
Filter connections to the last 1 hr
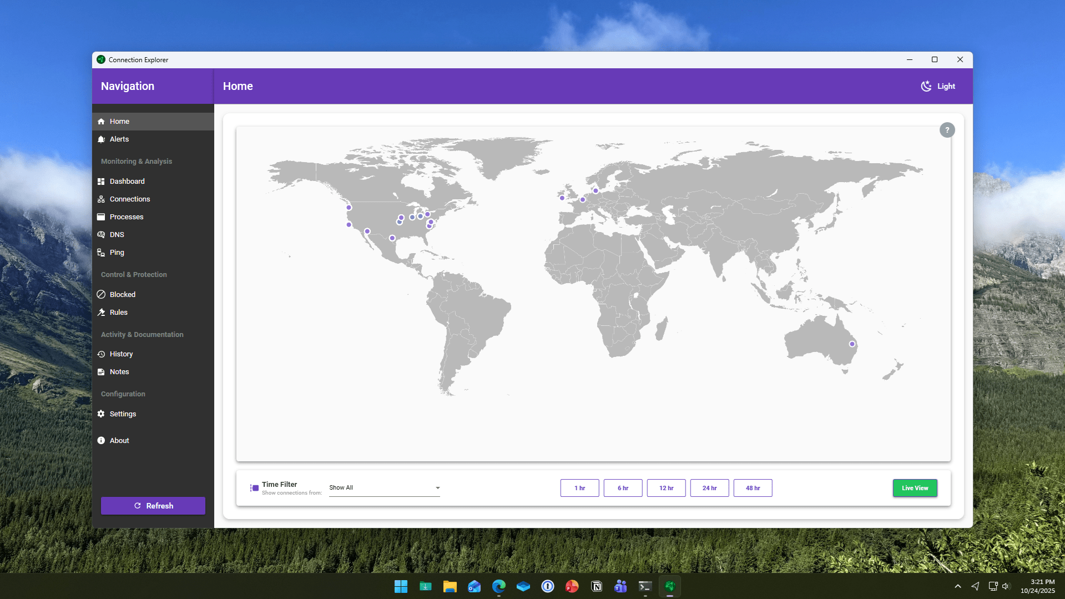pyautogui.click(x=579, y=488)
